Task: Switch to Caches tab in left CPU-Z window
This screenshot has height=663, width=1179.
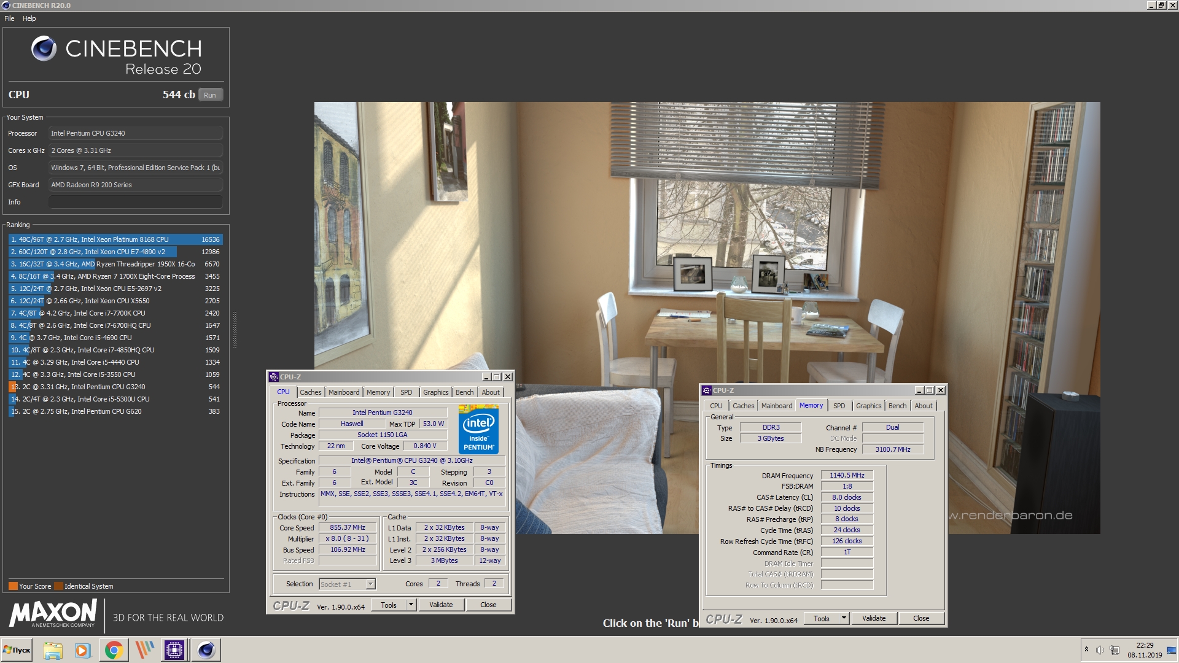Action: [310, 392]
